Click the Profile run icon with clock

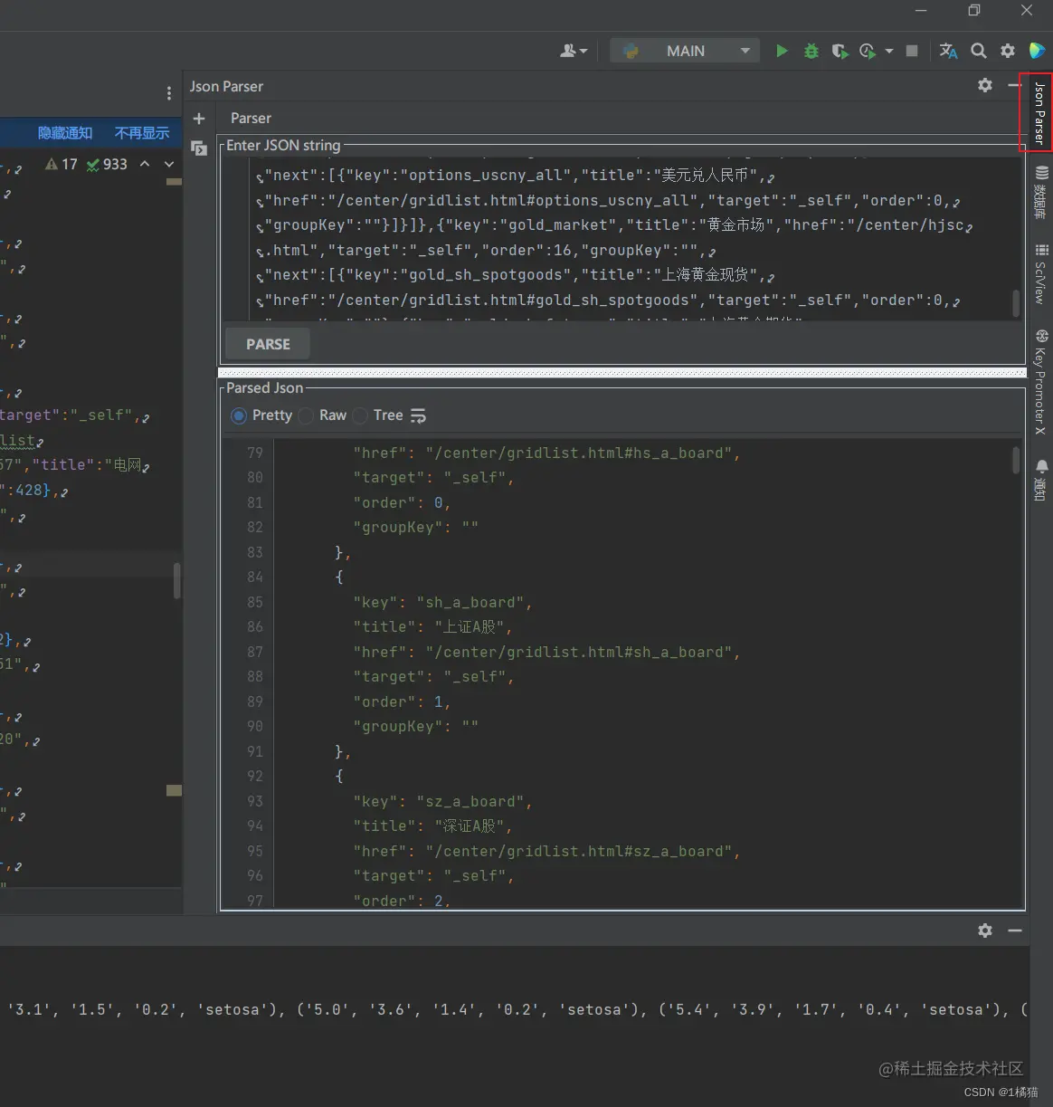click(868, 51)
